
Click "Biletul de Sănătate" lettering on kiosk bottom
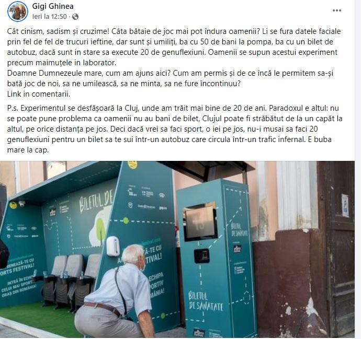(206, 301)
